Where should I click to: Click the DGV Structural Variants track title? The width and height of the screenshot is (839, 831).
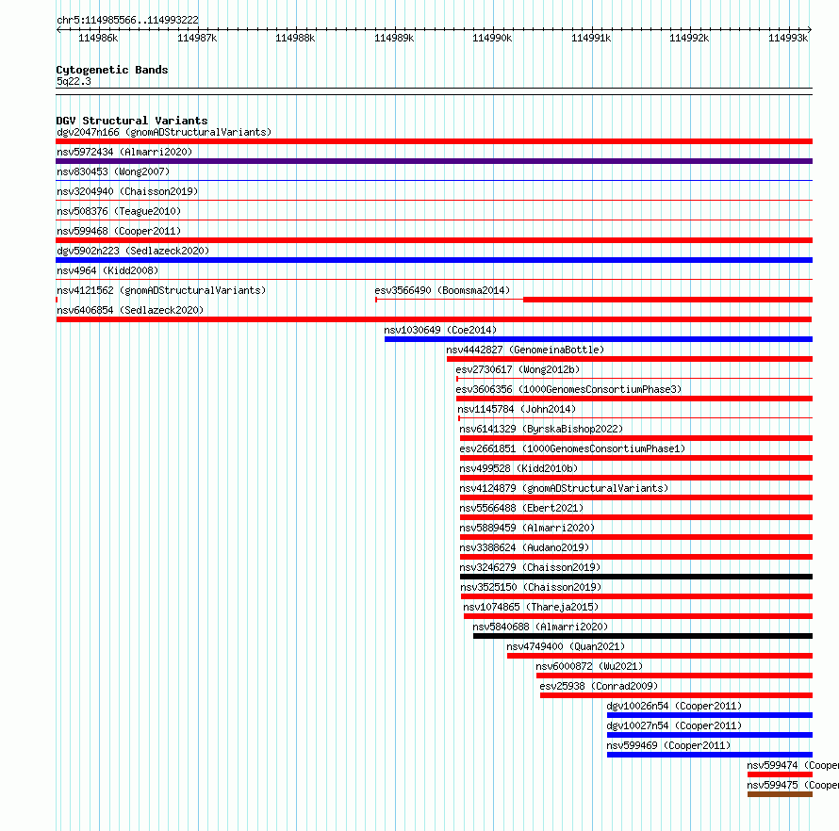point(132,121)
